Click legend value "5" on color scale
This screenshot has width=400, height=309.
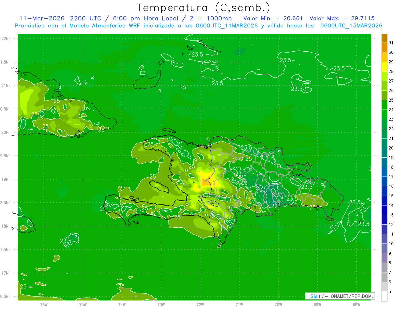pos(390,291)
